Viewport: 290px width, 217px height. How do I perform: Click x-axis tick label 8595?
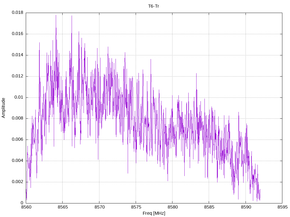[282, 207]
